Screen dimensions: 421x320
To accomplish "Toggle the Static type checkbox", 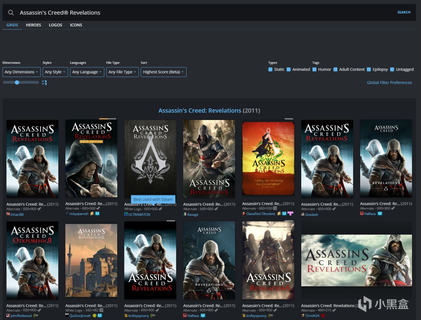I will coord(270,70).
